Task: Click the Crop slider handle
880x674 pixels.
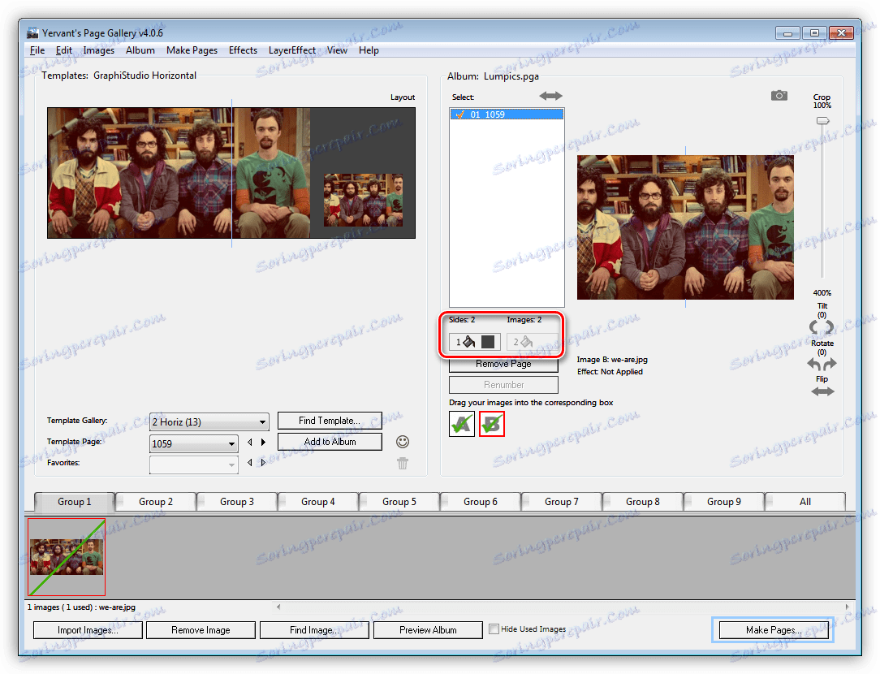Action: point(822,121)
